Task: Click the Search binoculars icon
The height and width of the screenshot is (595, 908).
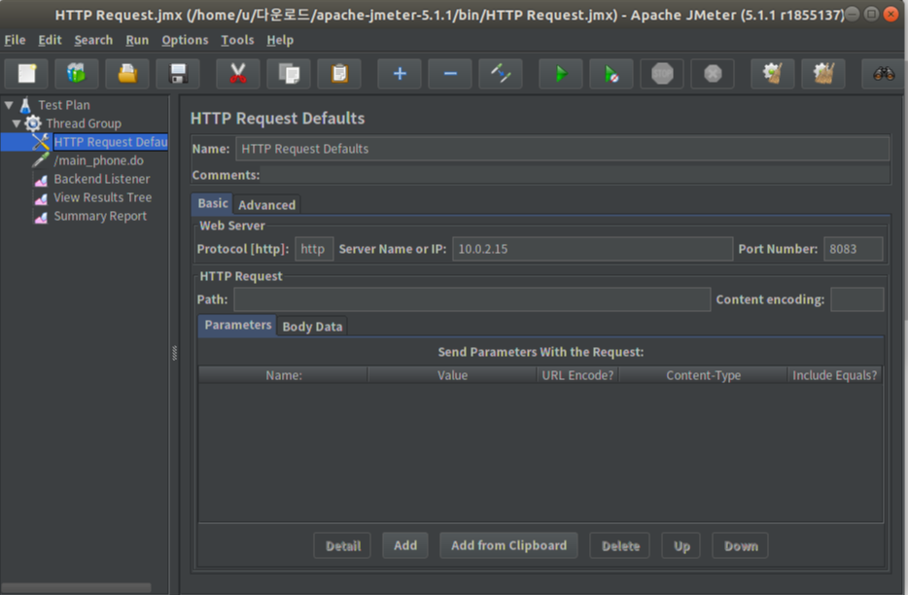Action: coord(884,74)
